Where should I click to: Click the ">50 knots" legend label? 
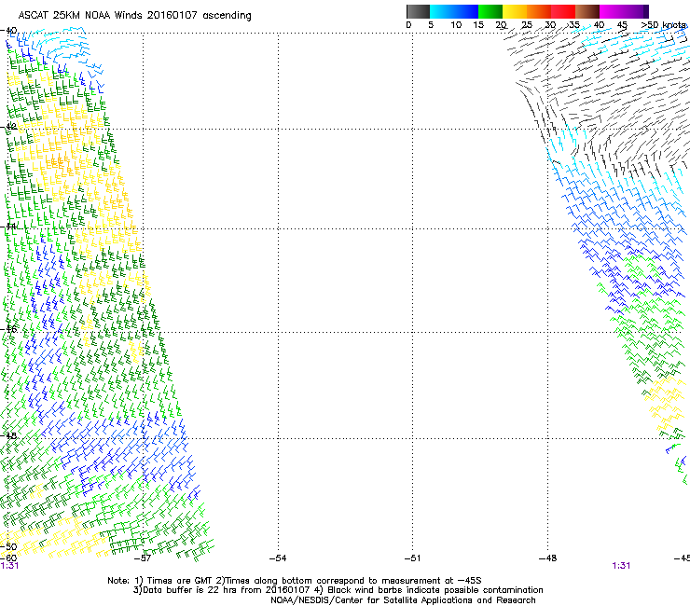(x=664, y=25)
